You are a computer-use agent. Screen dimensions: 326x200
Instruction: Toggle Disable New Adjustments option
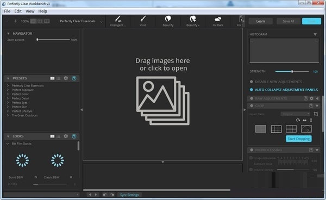pos(252,82)
